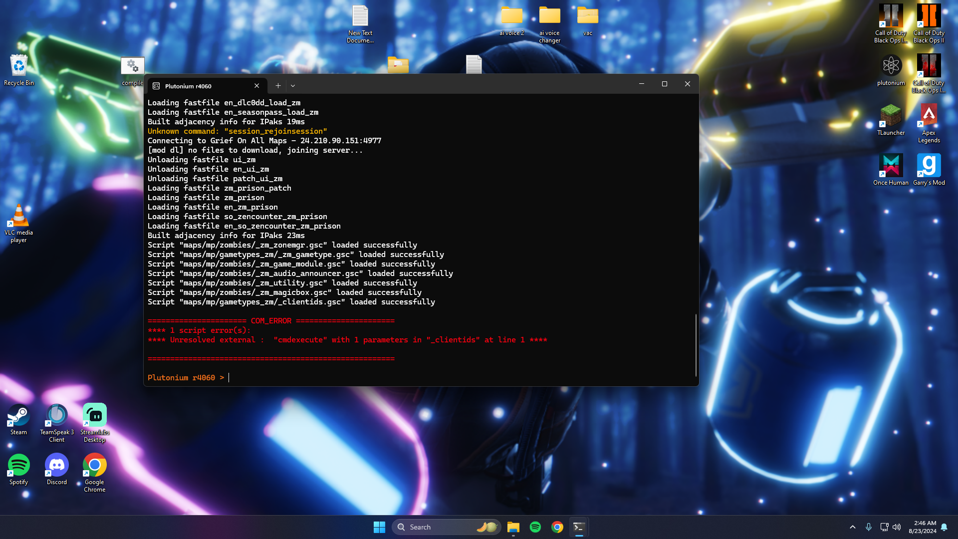Image resolution: width=958 pixels, height=539 pixels.
Task: Minimize the Plutonium terminal window
Action: point(642,84)
